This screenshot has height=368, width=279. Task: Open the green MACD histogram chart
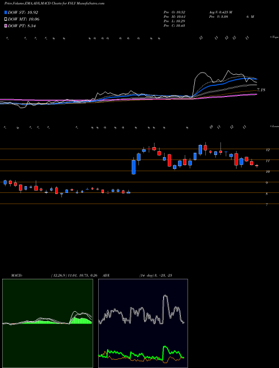click(x=47, y=323)
